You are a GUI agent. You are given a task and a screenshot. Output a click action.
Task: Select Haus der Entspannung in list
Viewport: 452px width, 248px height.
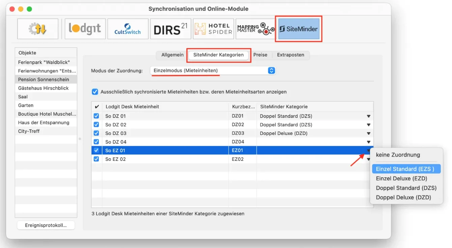(46, 122)
